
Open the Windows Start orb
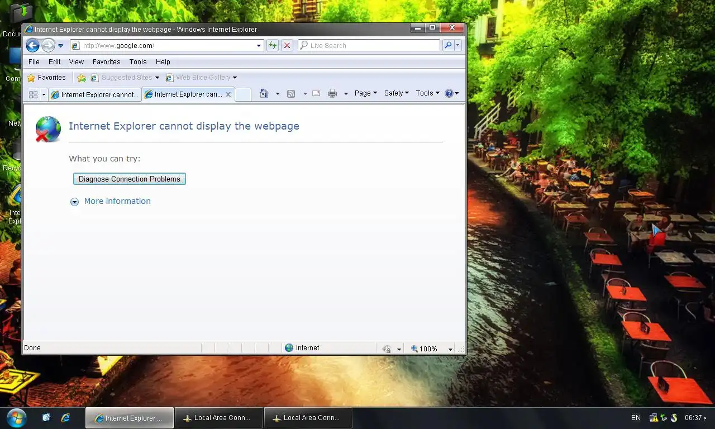[16, 418]
